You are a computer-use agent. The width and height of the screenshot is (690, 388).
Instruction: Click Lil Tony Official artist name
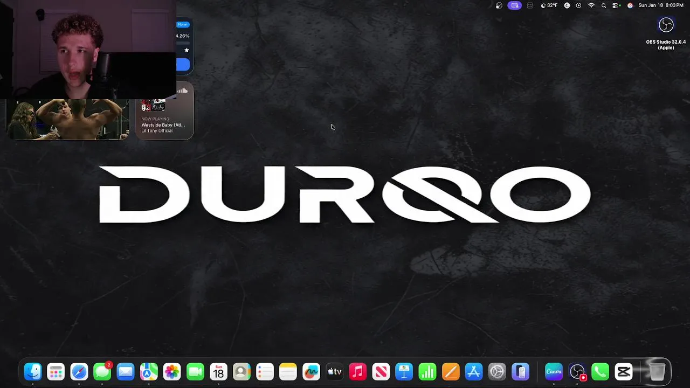[x=157, y=131]
